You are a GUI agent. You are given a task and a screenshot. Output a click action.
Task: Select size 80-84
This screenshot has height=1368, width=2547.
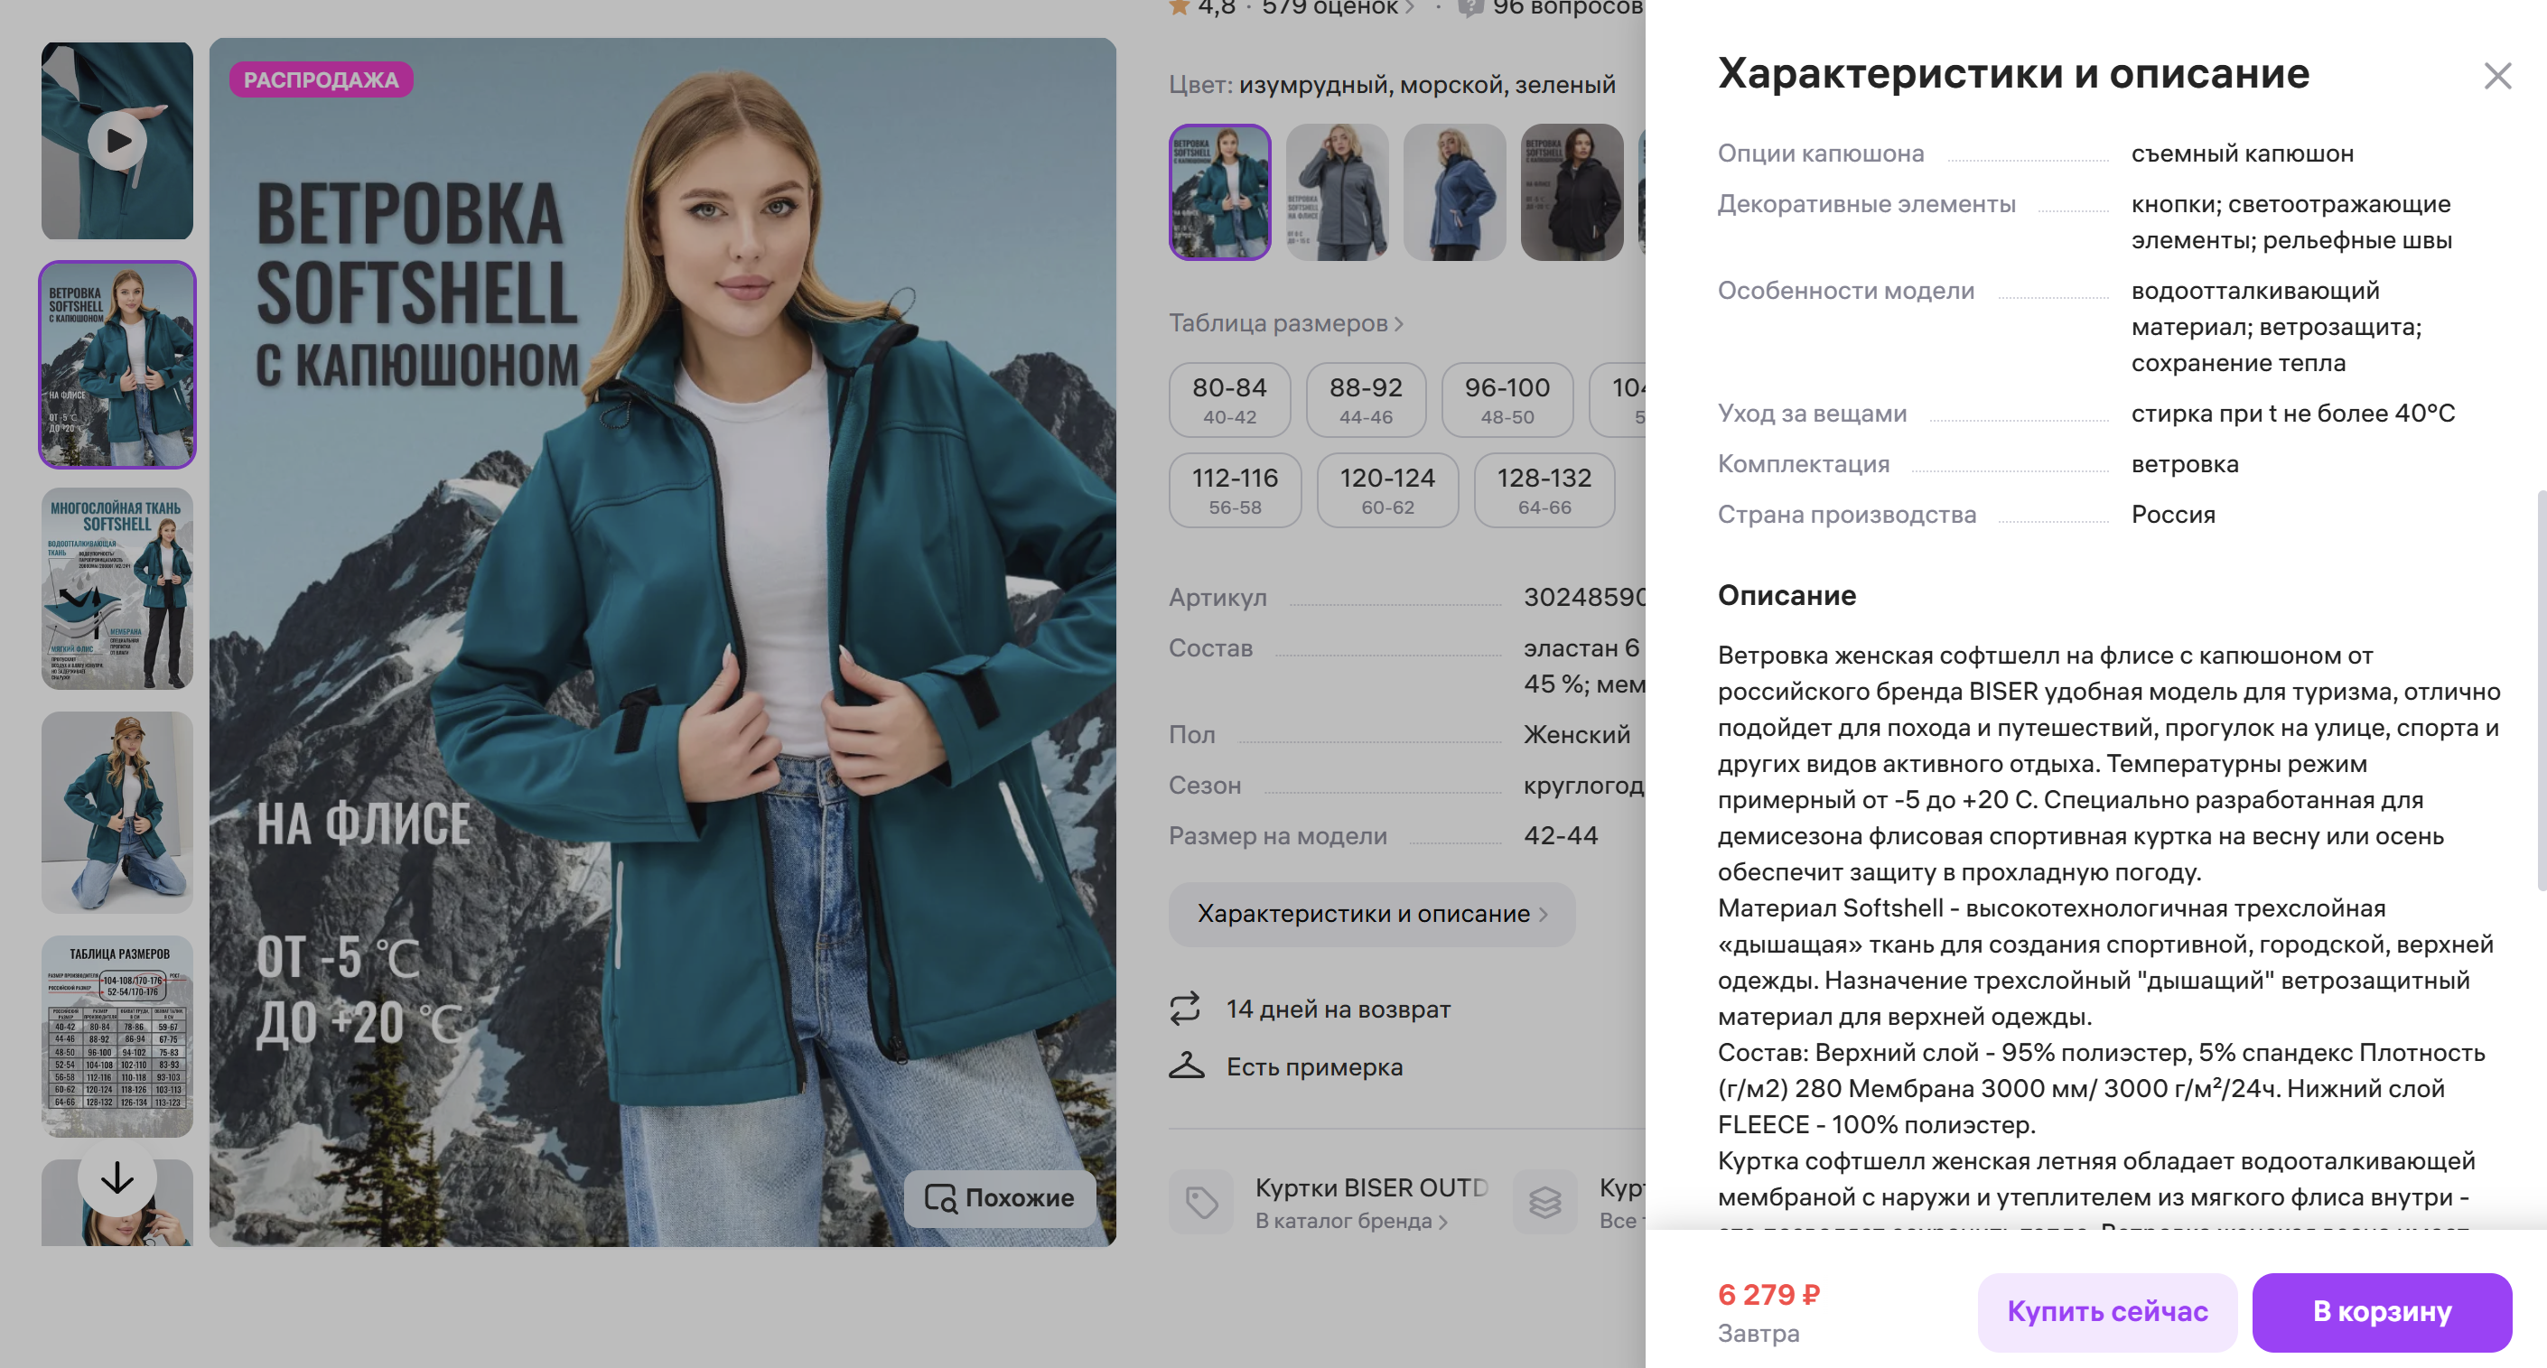pyautogui.click(x=1229, y=399)
